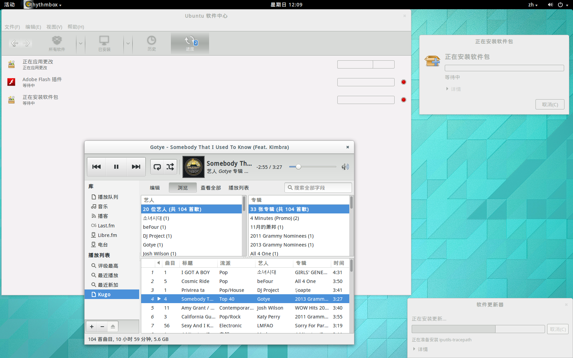Open the play queue in the library

coord(112,197)
